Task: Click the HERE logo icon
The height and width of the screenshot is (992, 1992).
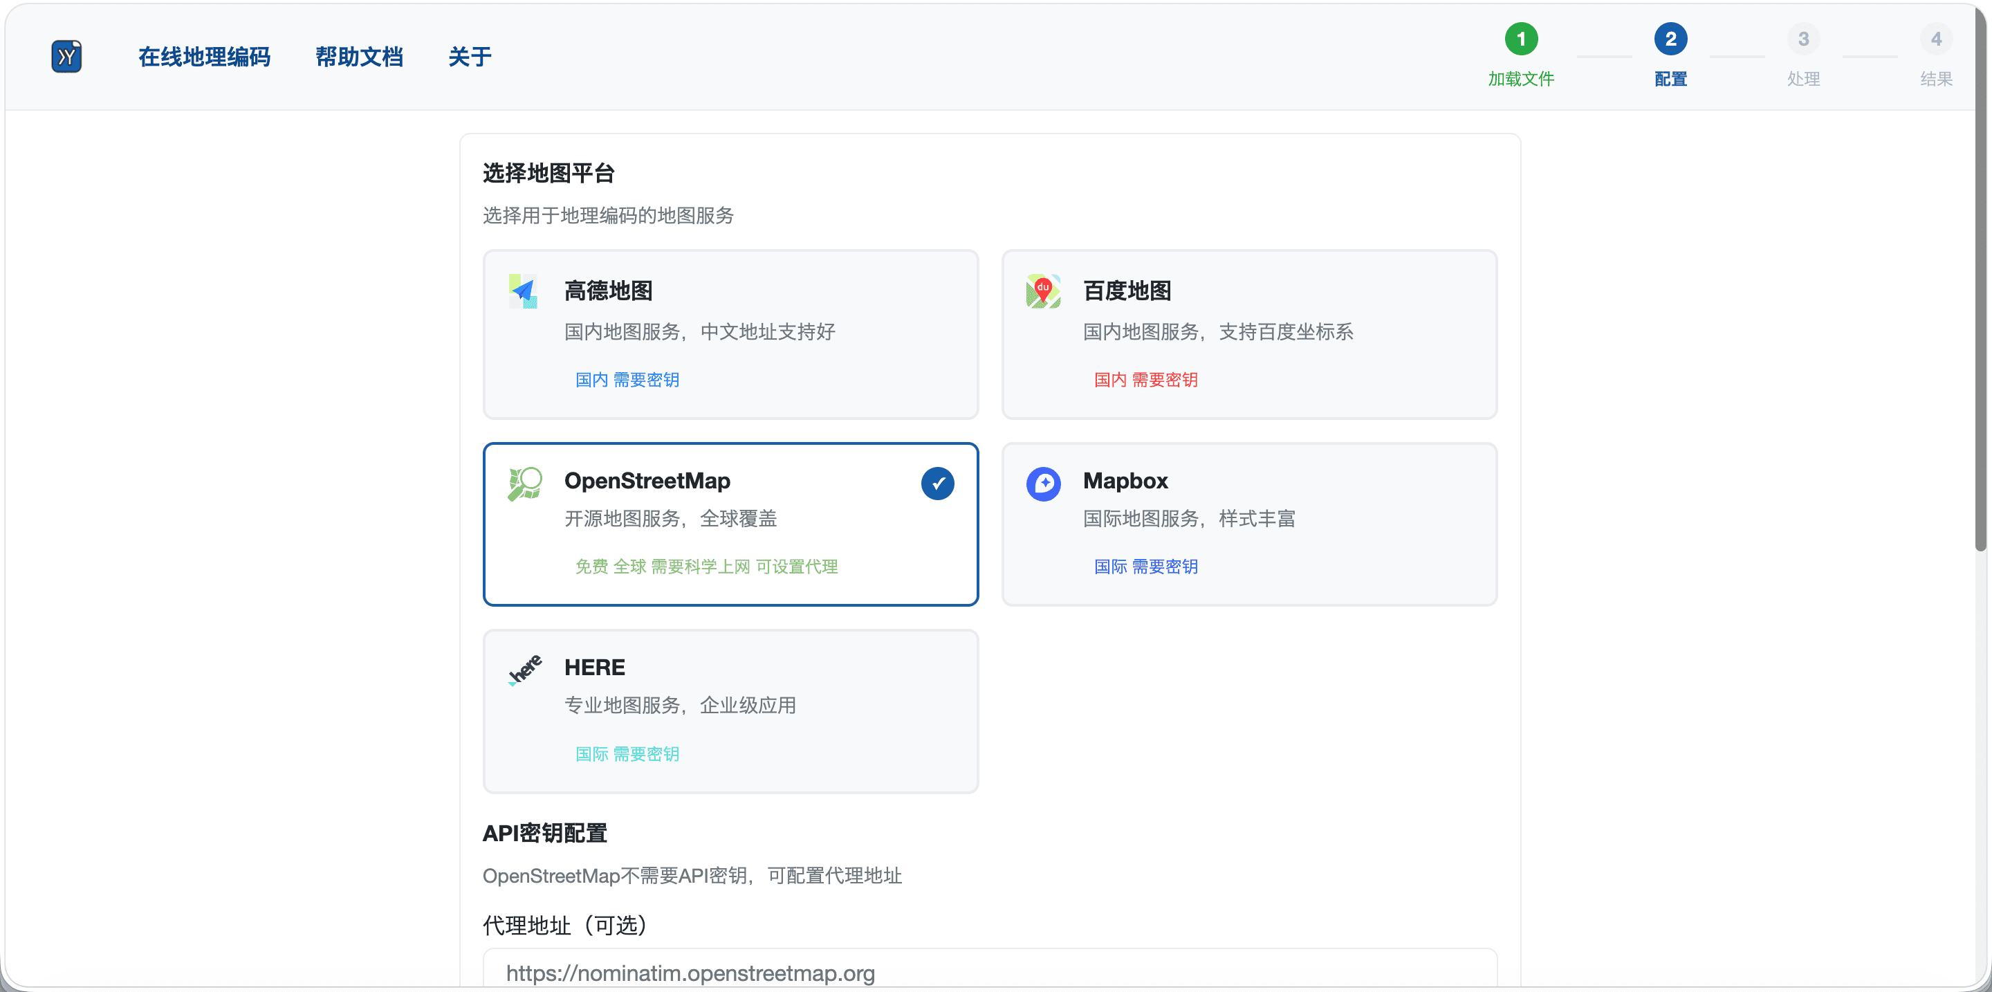Action: coord(524,670)
